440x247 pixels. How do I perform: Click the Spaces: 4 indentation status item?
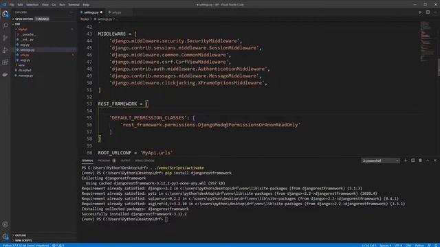pos(386,246)
